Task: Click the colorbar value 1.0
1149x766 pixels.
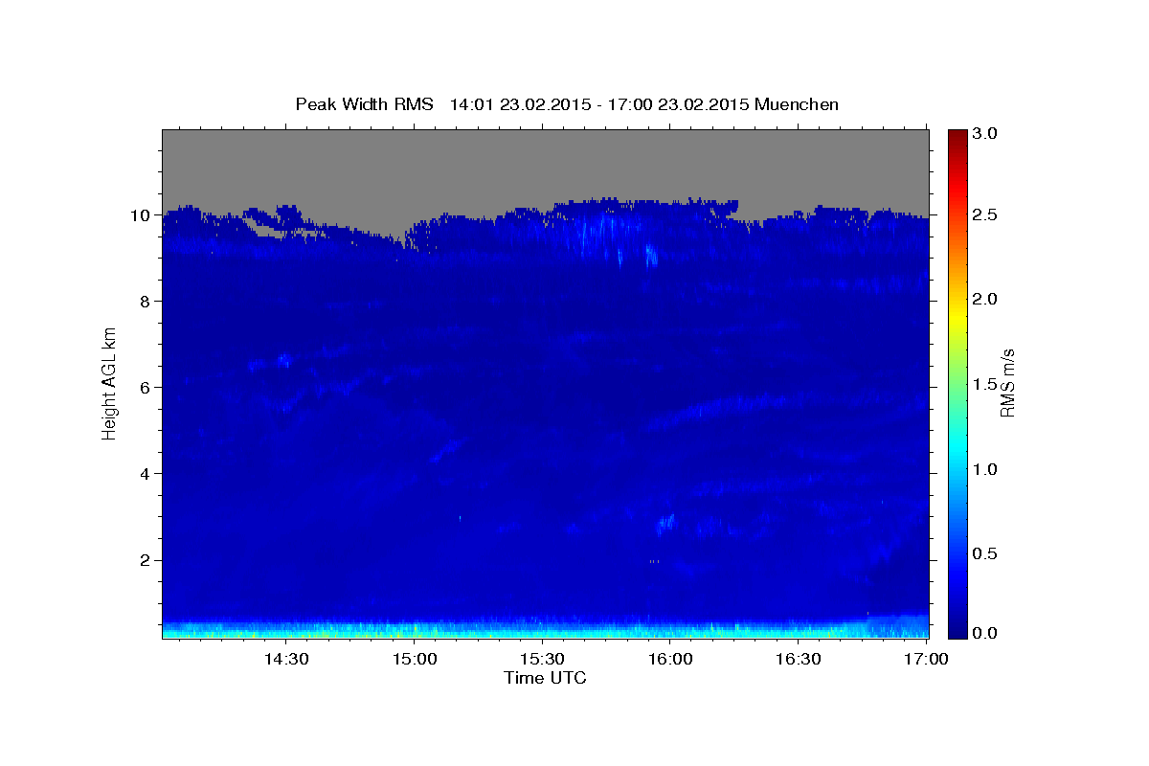Action: click(x=986, y=469)
